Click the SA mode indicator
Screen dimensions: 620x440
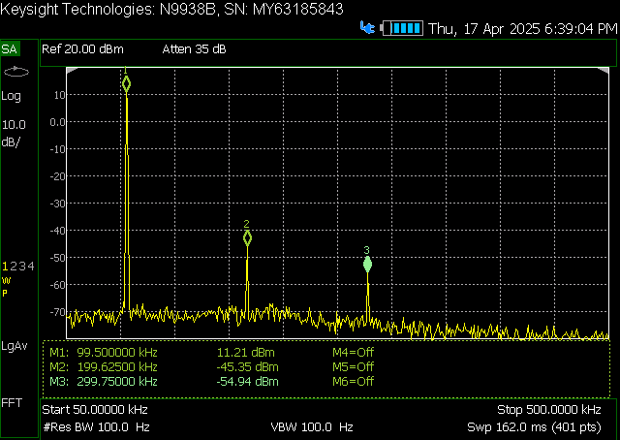click(x=9, y=49)
